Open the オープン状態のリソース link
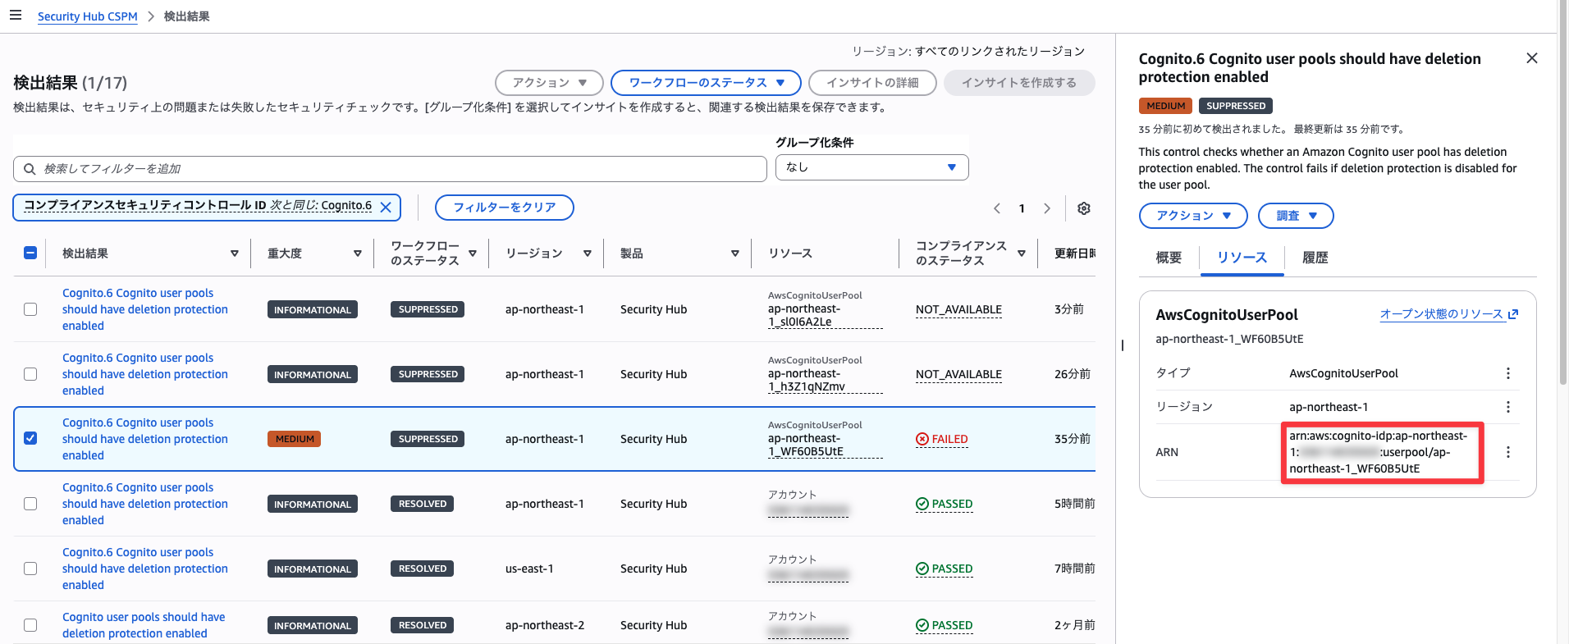Image resolution: width=1569 pixels, height=644 pixels. pyautogui.click(x=1449, y=314)
